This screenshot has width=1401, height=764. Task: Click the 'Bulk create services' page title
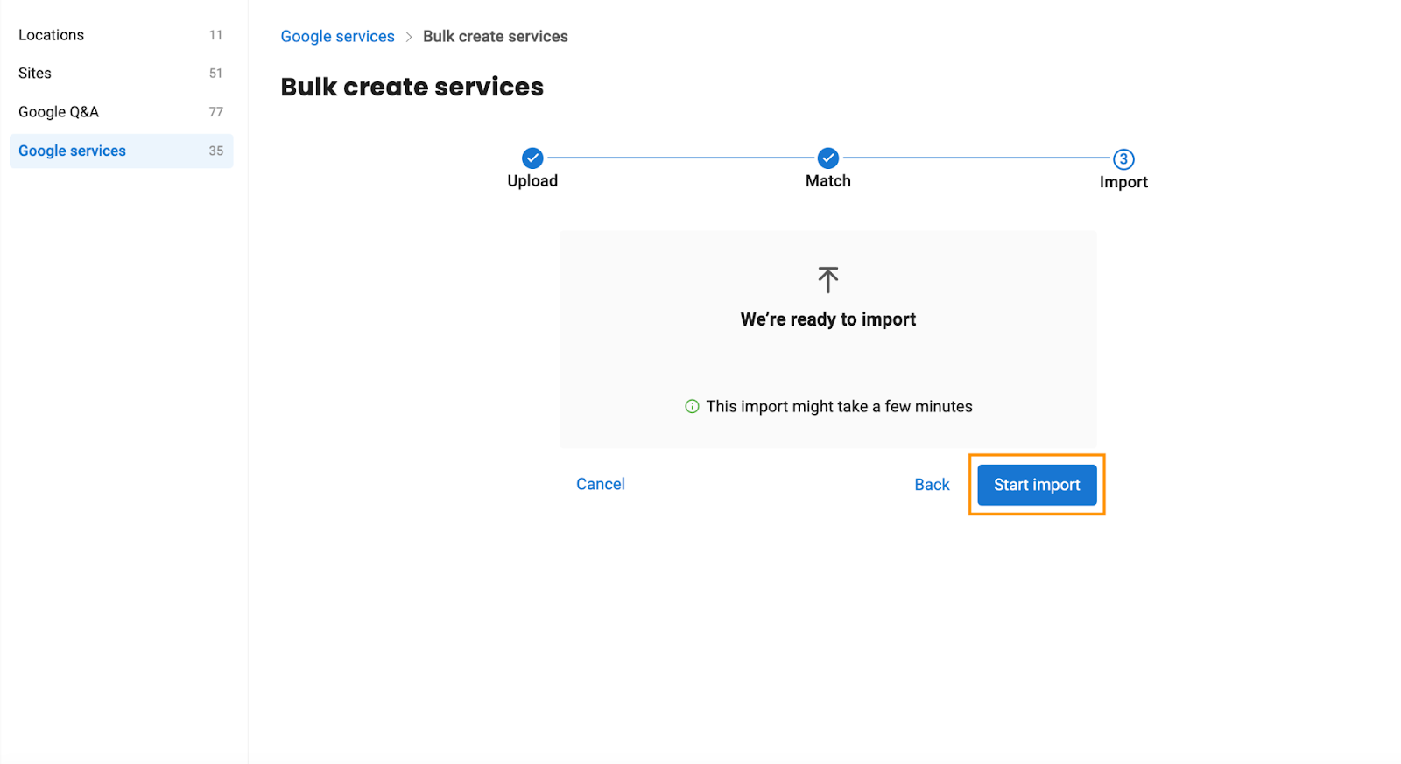point(412,87)
